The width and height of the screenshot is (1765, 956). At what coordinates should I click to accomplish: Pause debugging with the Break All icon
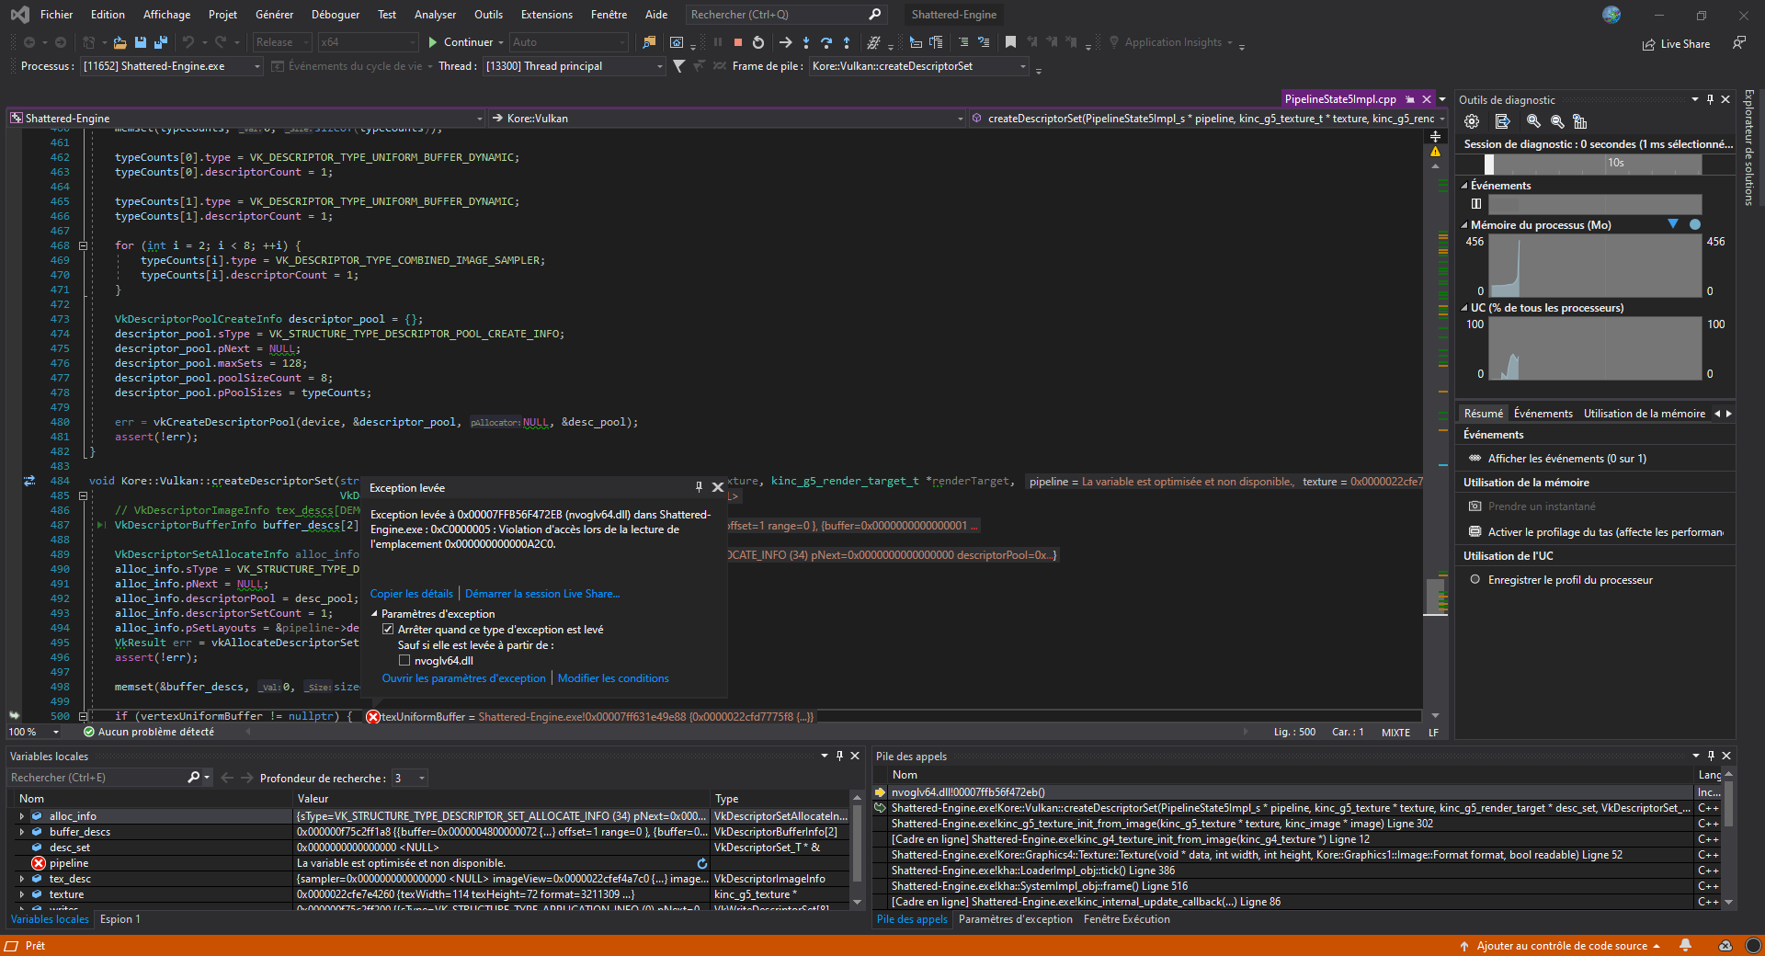(716, 42)
